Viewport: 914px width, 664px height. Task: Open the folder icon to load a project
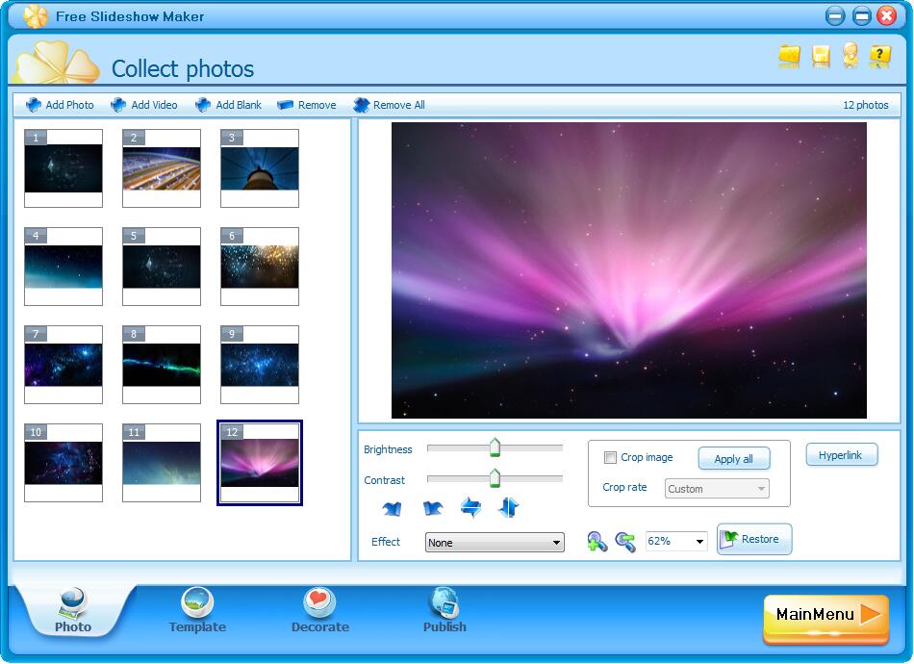[x=789, y=56]
